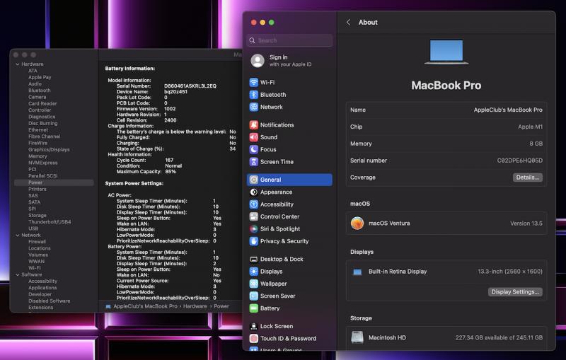The width and height of the screenshot is (566, 360).
Task: Click the Chip value Apple M1
Action: click(x=530, y=127)
